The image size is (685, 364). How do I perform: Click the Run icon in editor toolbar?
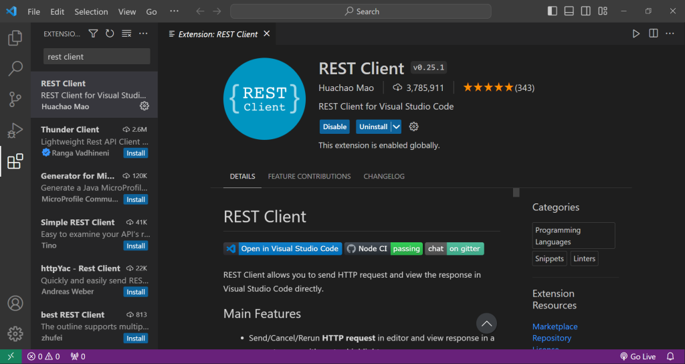(636, 33)
